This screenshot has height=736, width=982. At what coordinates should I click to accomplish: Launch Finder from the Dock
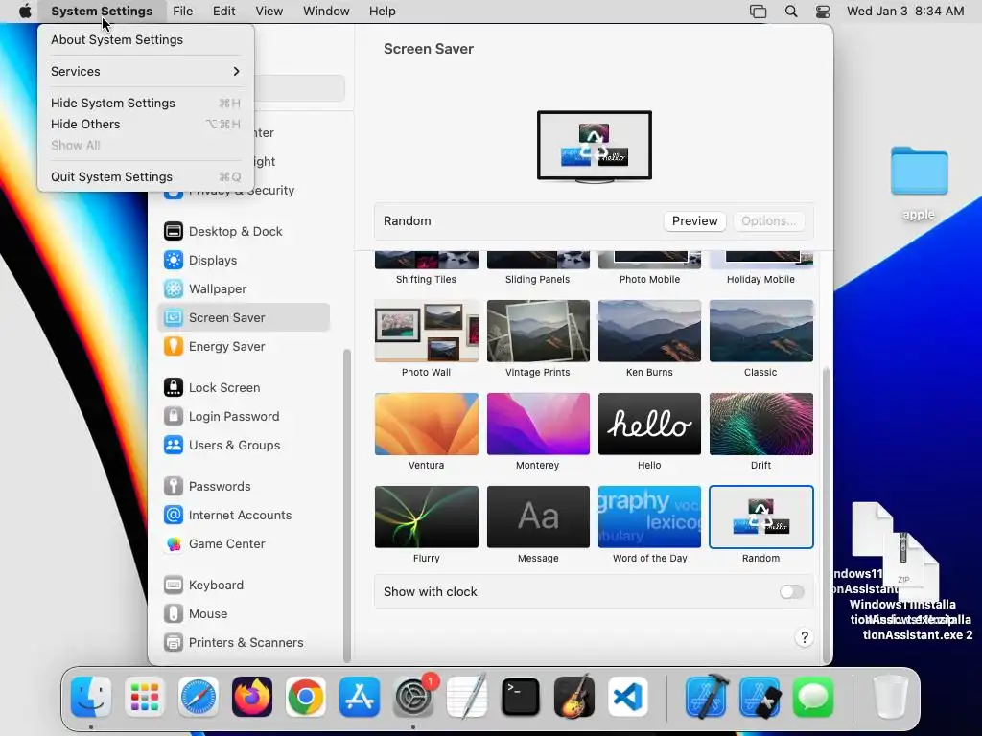[91, 697]
